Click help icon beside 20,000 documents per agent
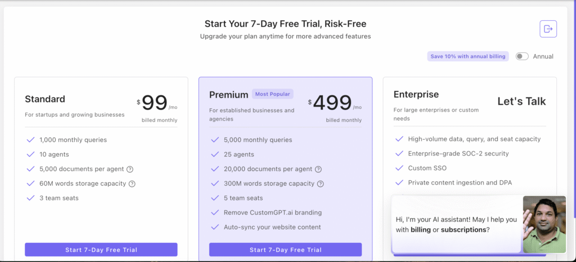 click(x=318, y=169)
